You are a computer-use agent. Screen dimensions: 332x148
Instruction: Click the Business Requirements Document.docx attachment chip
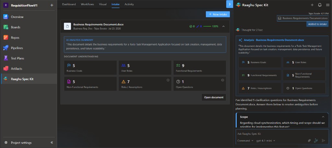click(302, 18)
